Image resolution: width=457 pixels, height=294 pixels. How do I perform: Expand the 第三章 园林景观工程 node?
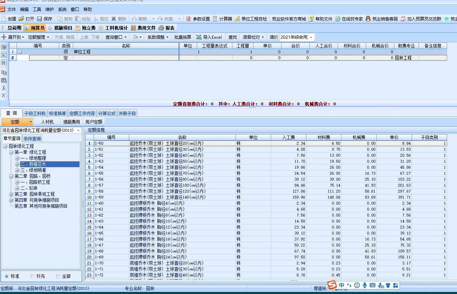pos(11,194)
